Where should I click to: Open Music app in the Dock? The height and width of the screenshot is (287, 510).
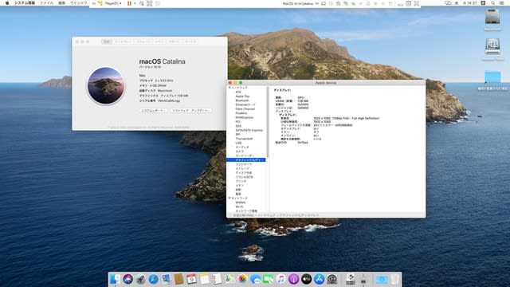click(x=280, y=279)
